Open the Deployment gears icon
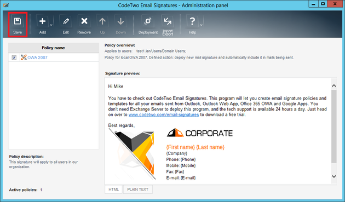The width and height of the screenshot is (345, 202). (148, 21)
